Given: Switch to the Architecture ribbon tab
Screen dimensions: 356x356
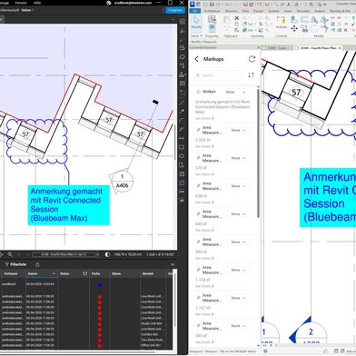Looking at the screenshot, I should tap(213, 11).
